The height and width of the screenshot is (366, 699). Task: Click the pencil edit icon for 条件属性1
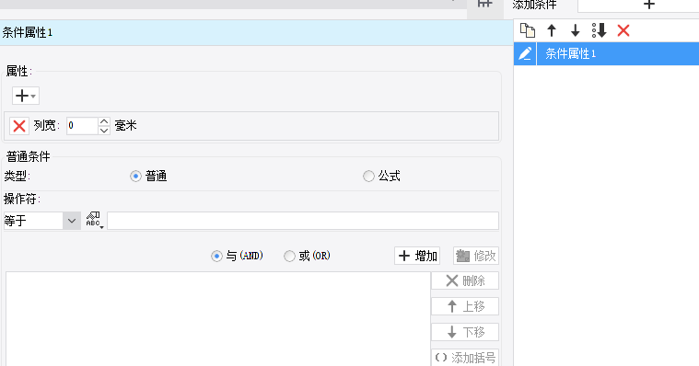pyautogui.click(x=525, y=54)
